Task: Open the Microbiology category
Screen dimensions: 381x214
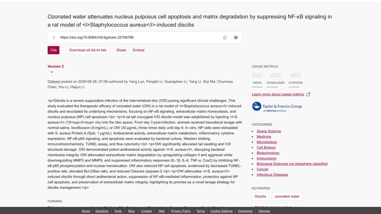Action: pos(267,142)
